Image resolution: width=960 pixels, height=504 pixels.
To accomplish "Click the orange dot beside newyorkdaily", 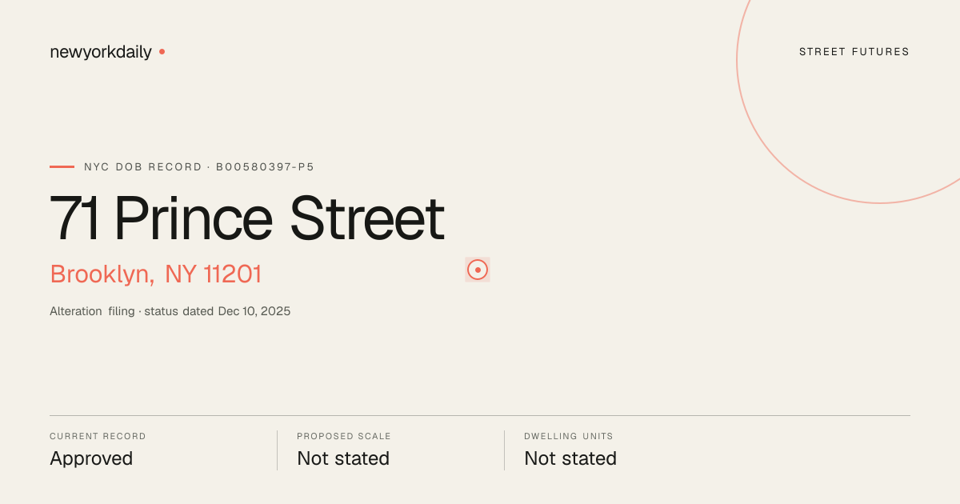I will click(162, 51).
